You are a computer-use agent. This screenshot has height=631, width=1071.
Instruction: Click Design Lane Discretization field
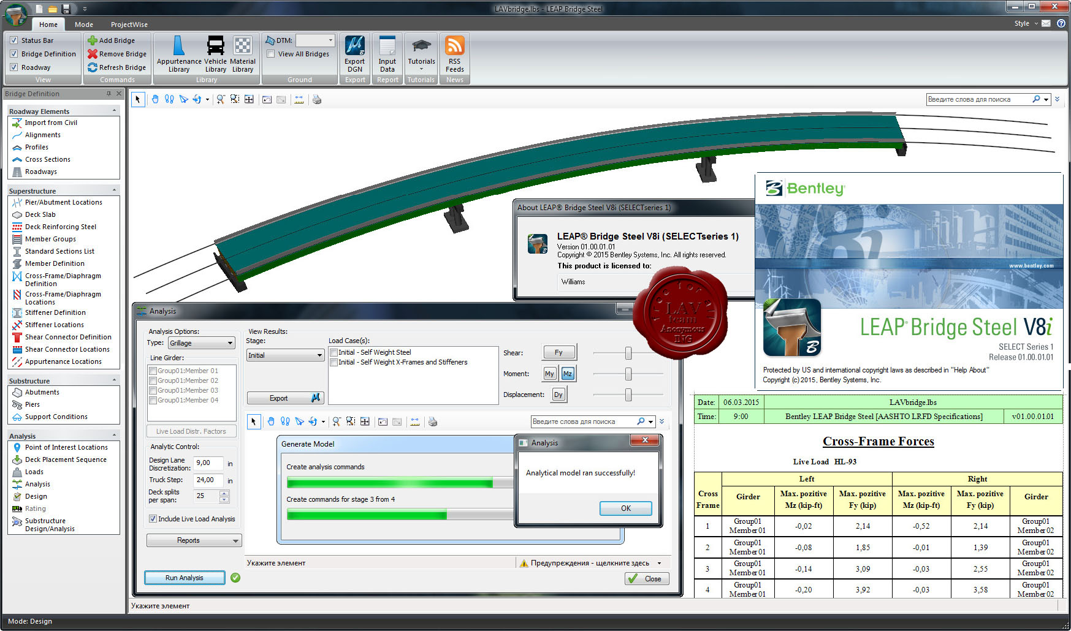(208, 463)
